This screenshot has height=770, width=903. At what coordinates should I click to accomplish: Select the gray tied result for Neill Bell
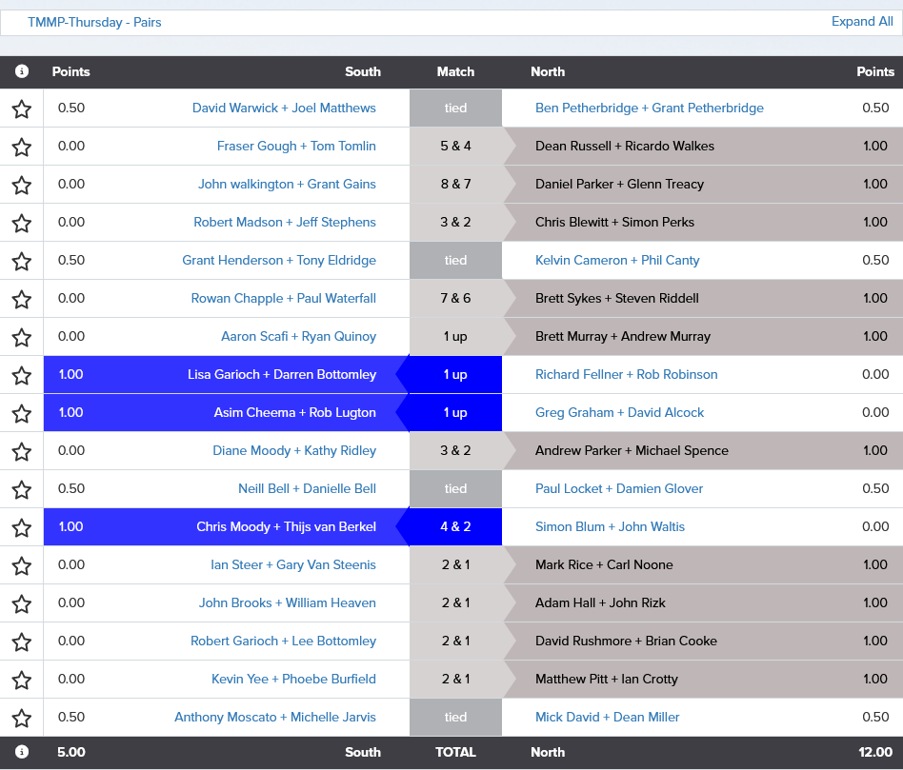click(x=455, y=488)
